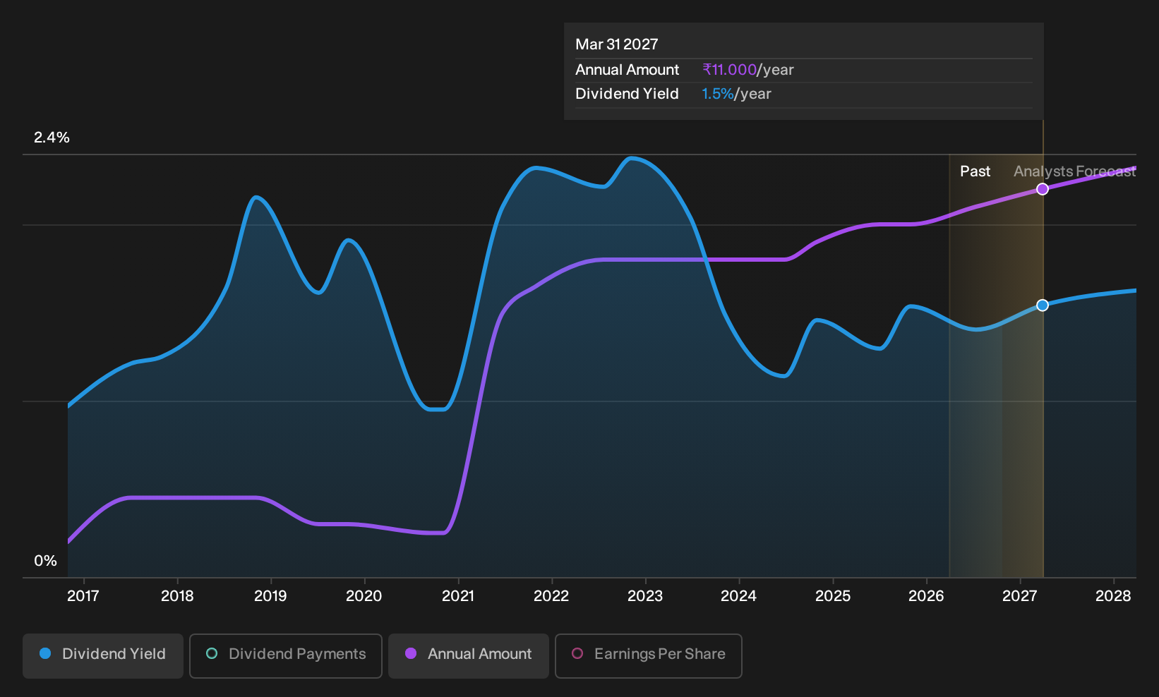Click the purple Annual Amount data point marker
This screenshot has height=697, width=1159.
click(1043, 189)
